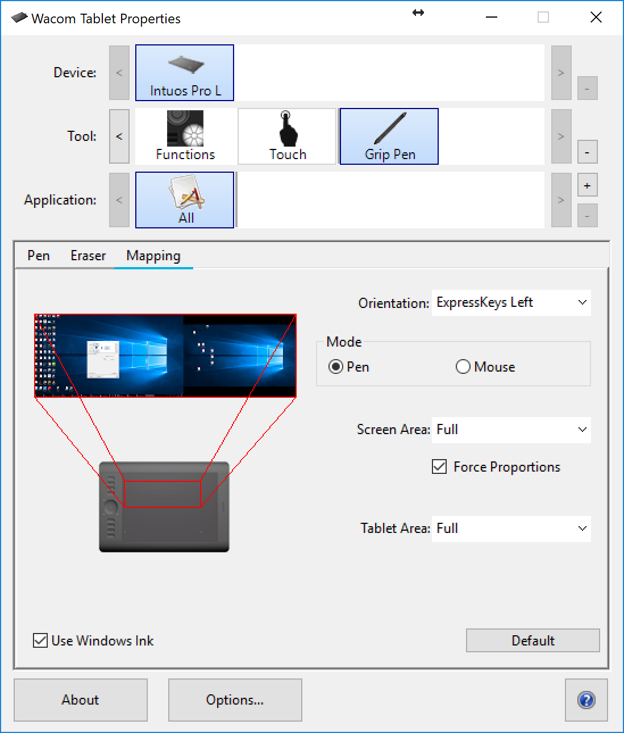Open the About dialog
624x733 pixels.
[x=81, y=700]
